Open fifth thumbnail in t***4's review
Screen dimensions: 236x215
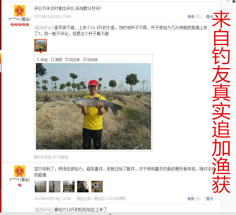[x=97, y=187]
